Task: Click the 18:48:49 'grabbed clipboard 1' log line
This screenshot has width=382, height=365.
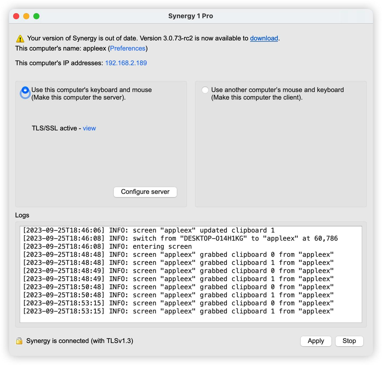Action: (178, 279)
